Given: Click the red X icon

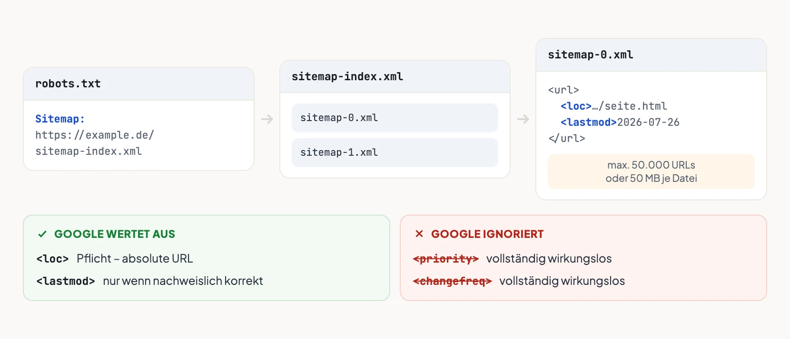Looking at the screenshot, I should click(419, 234).
